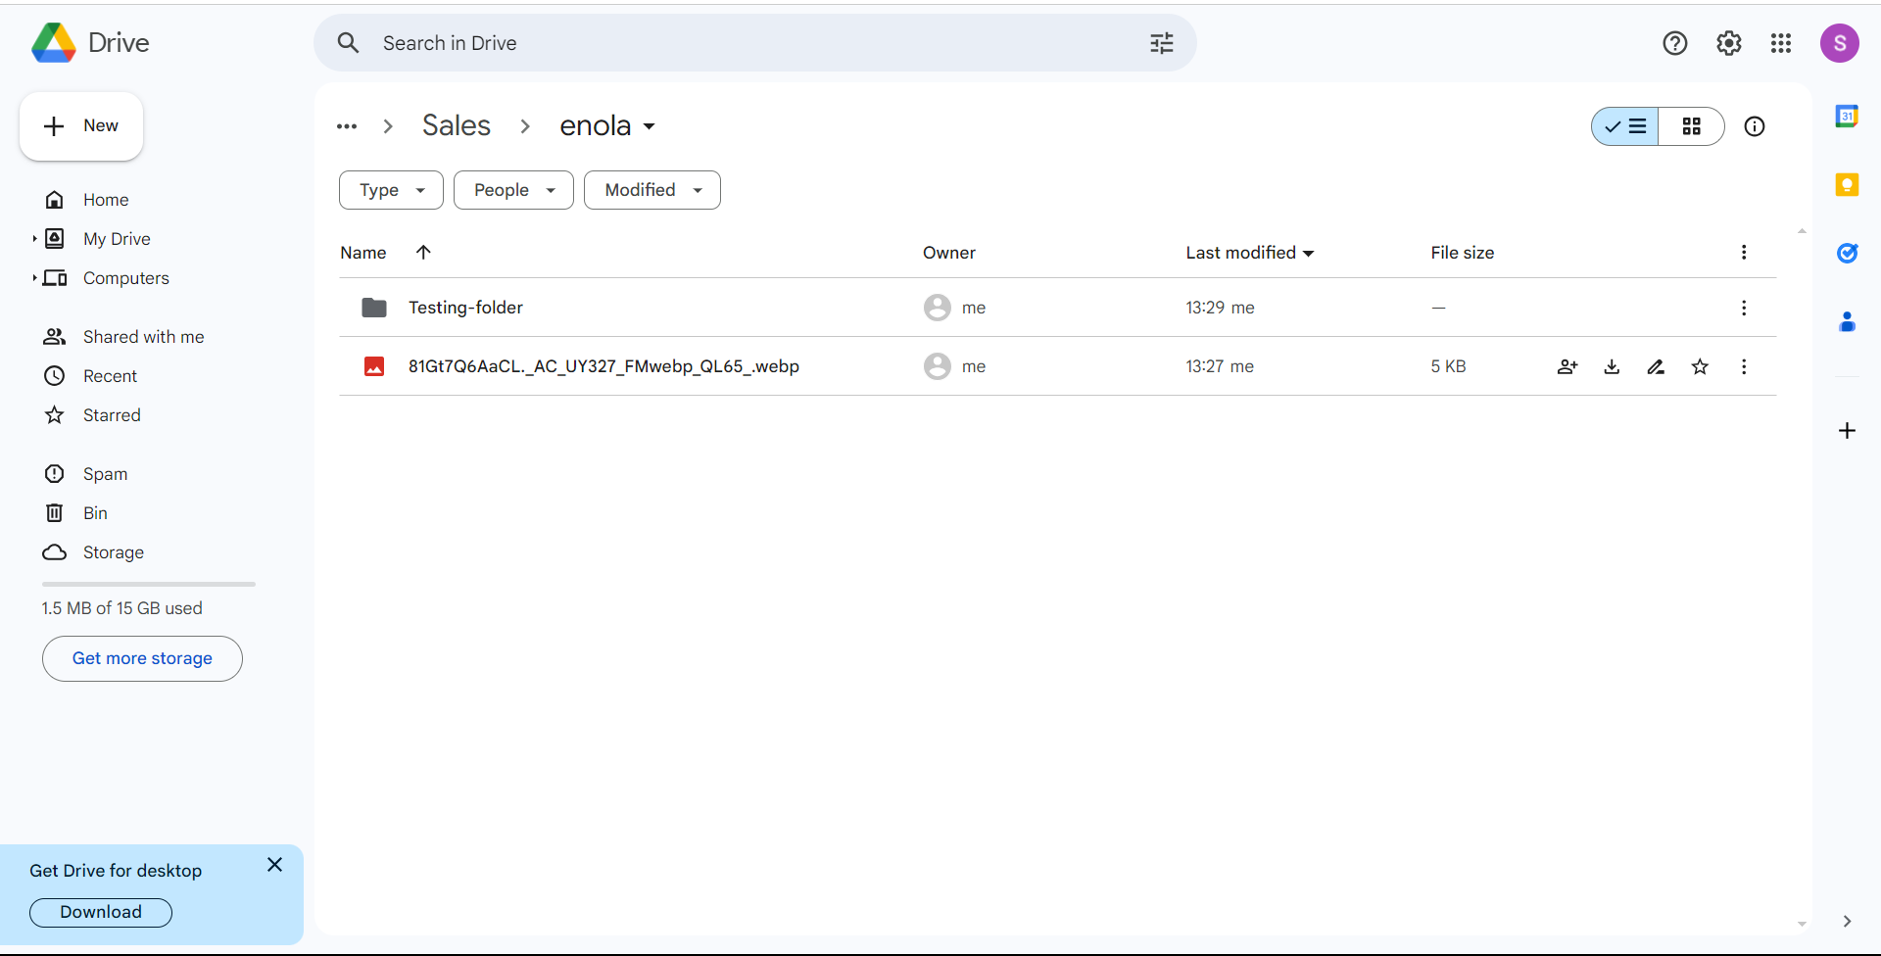Open the People filter dropdown
1881x956 pixels.
pos(513,190)
